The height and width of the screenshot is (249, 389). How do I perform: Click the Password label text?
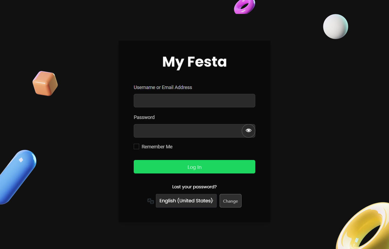144,117
